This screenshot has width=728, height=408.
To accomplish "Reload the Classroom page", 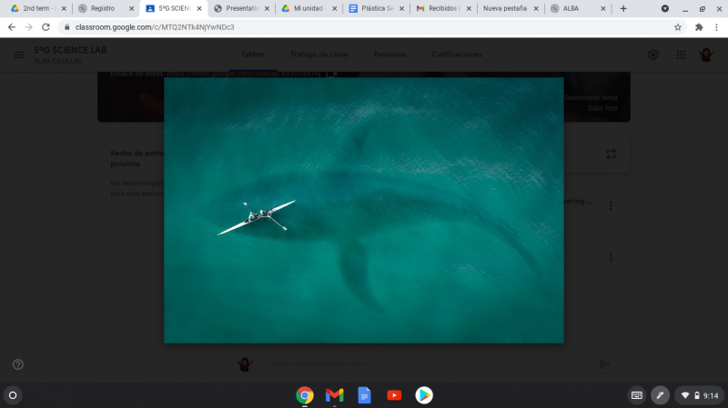I will coord(45,27).
